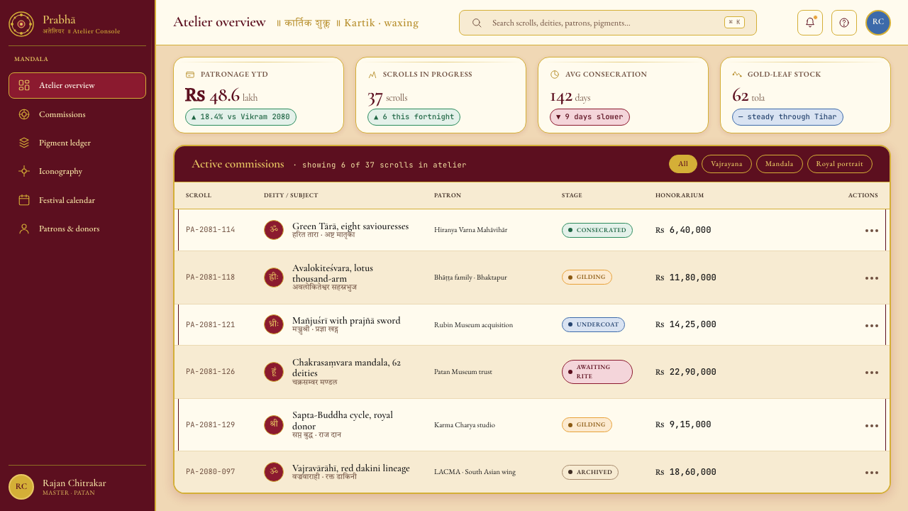This screenshot has width=908, height=511.
Task: Open actions menu for PA-2081-129
Action: (872, 425)
